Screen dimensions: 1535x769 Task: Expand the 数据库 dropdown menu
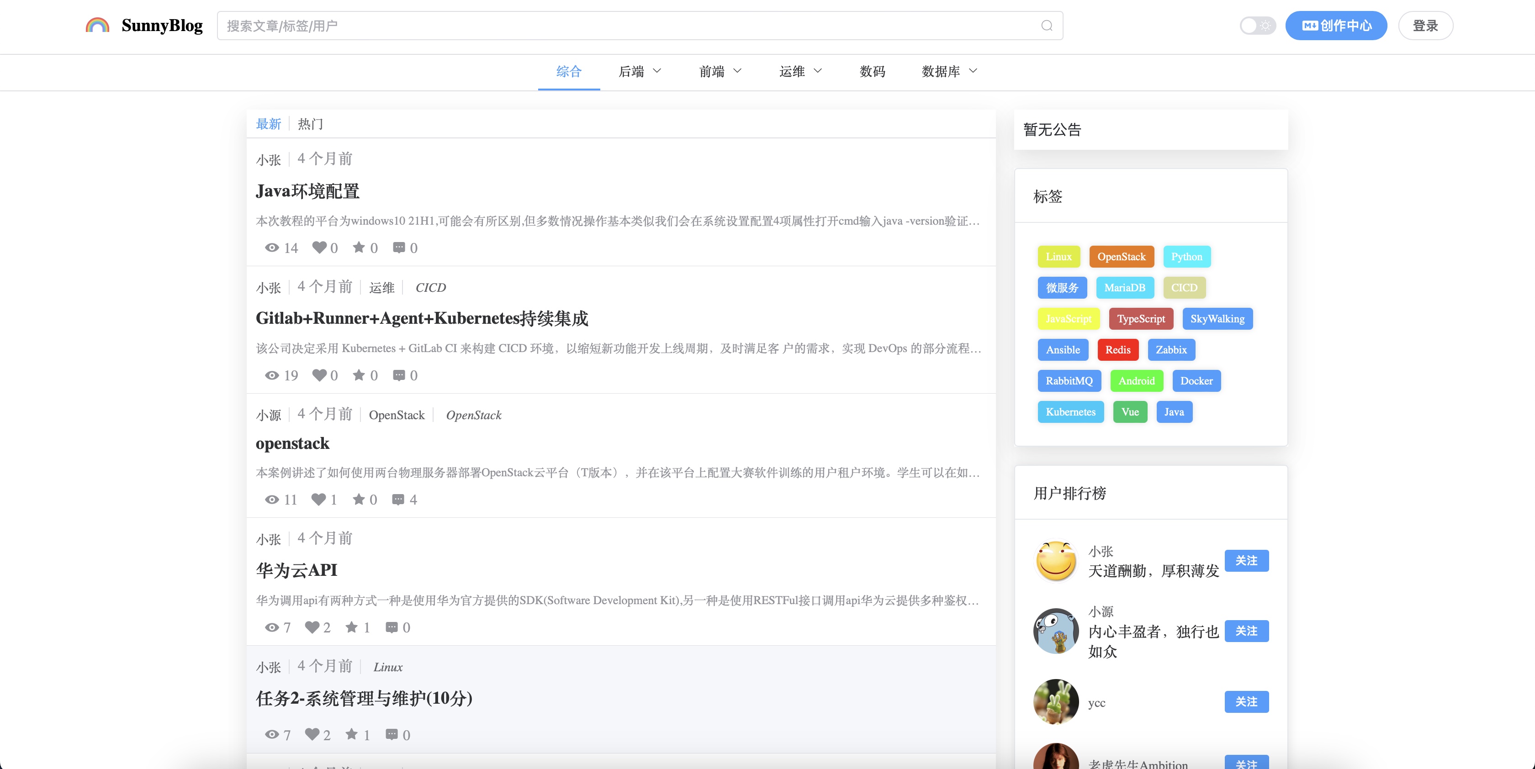coord(949,72)
